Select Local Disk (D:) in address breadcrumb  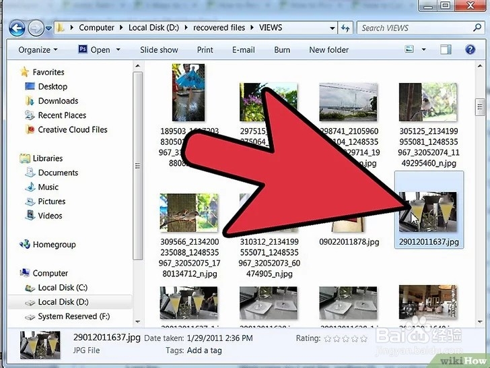click(x=153, y=28)
